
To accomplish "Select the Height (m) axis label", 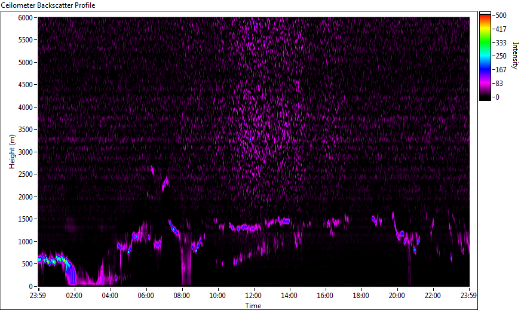I will tap(12, 152).
